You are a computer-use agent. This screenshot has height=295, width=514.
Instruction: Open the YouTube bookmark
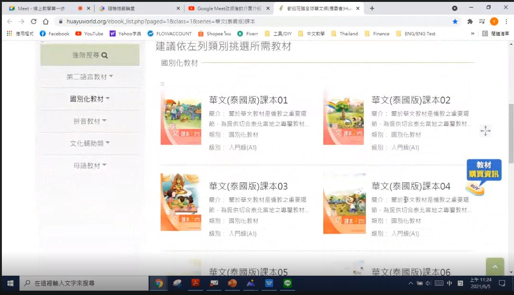pos(89,33)
